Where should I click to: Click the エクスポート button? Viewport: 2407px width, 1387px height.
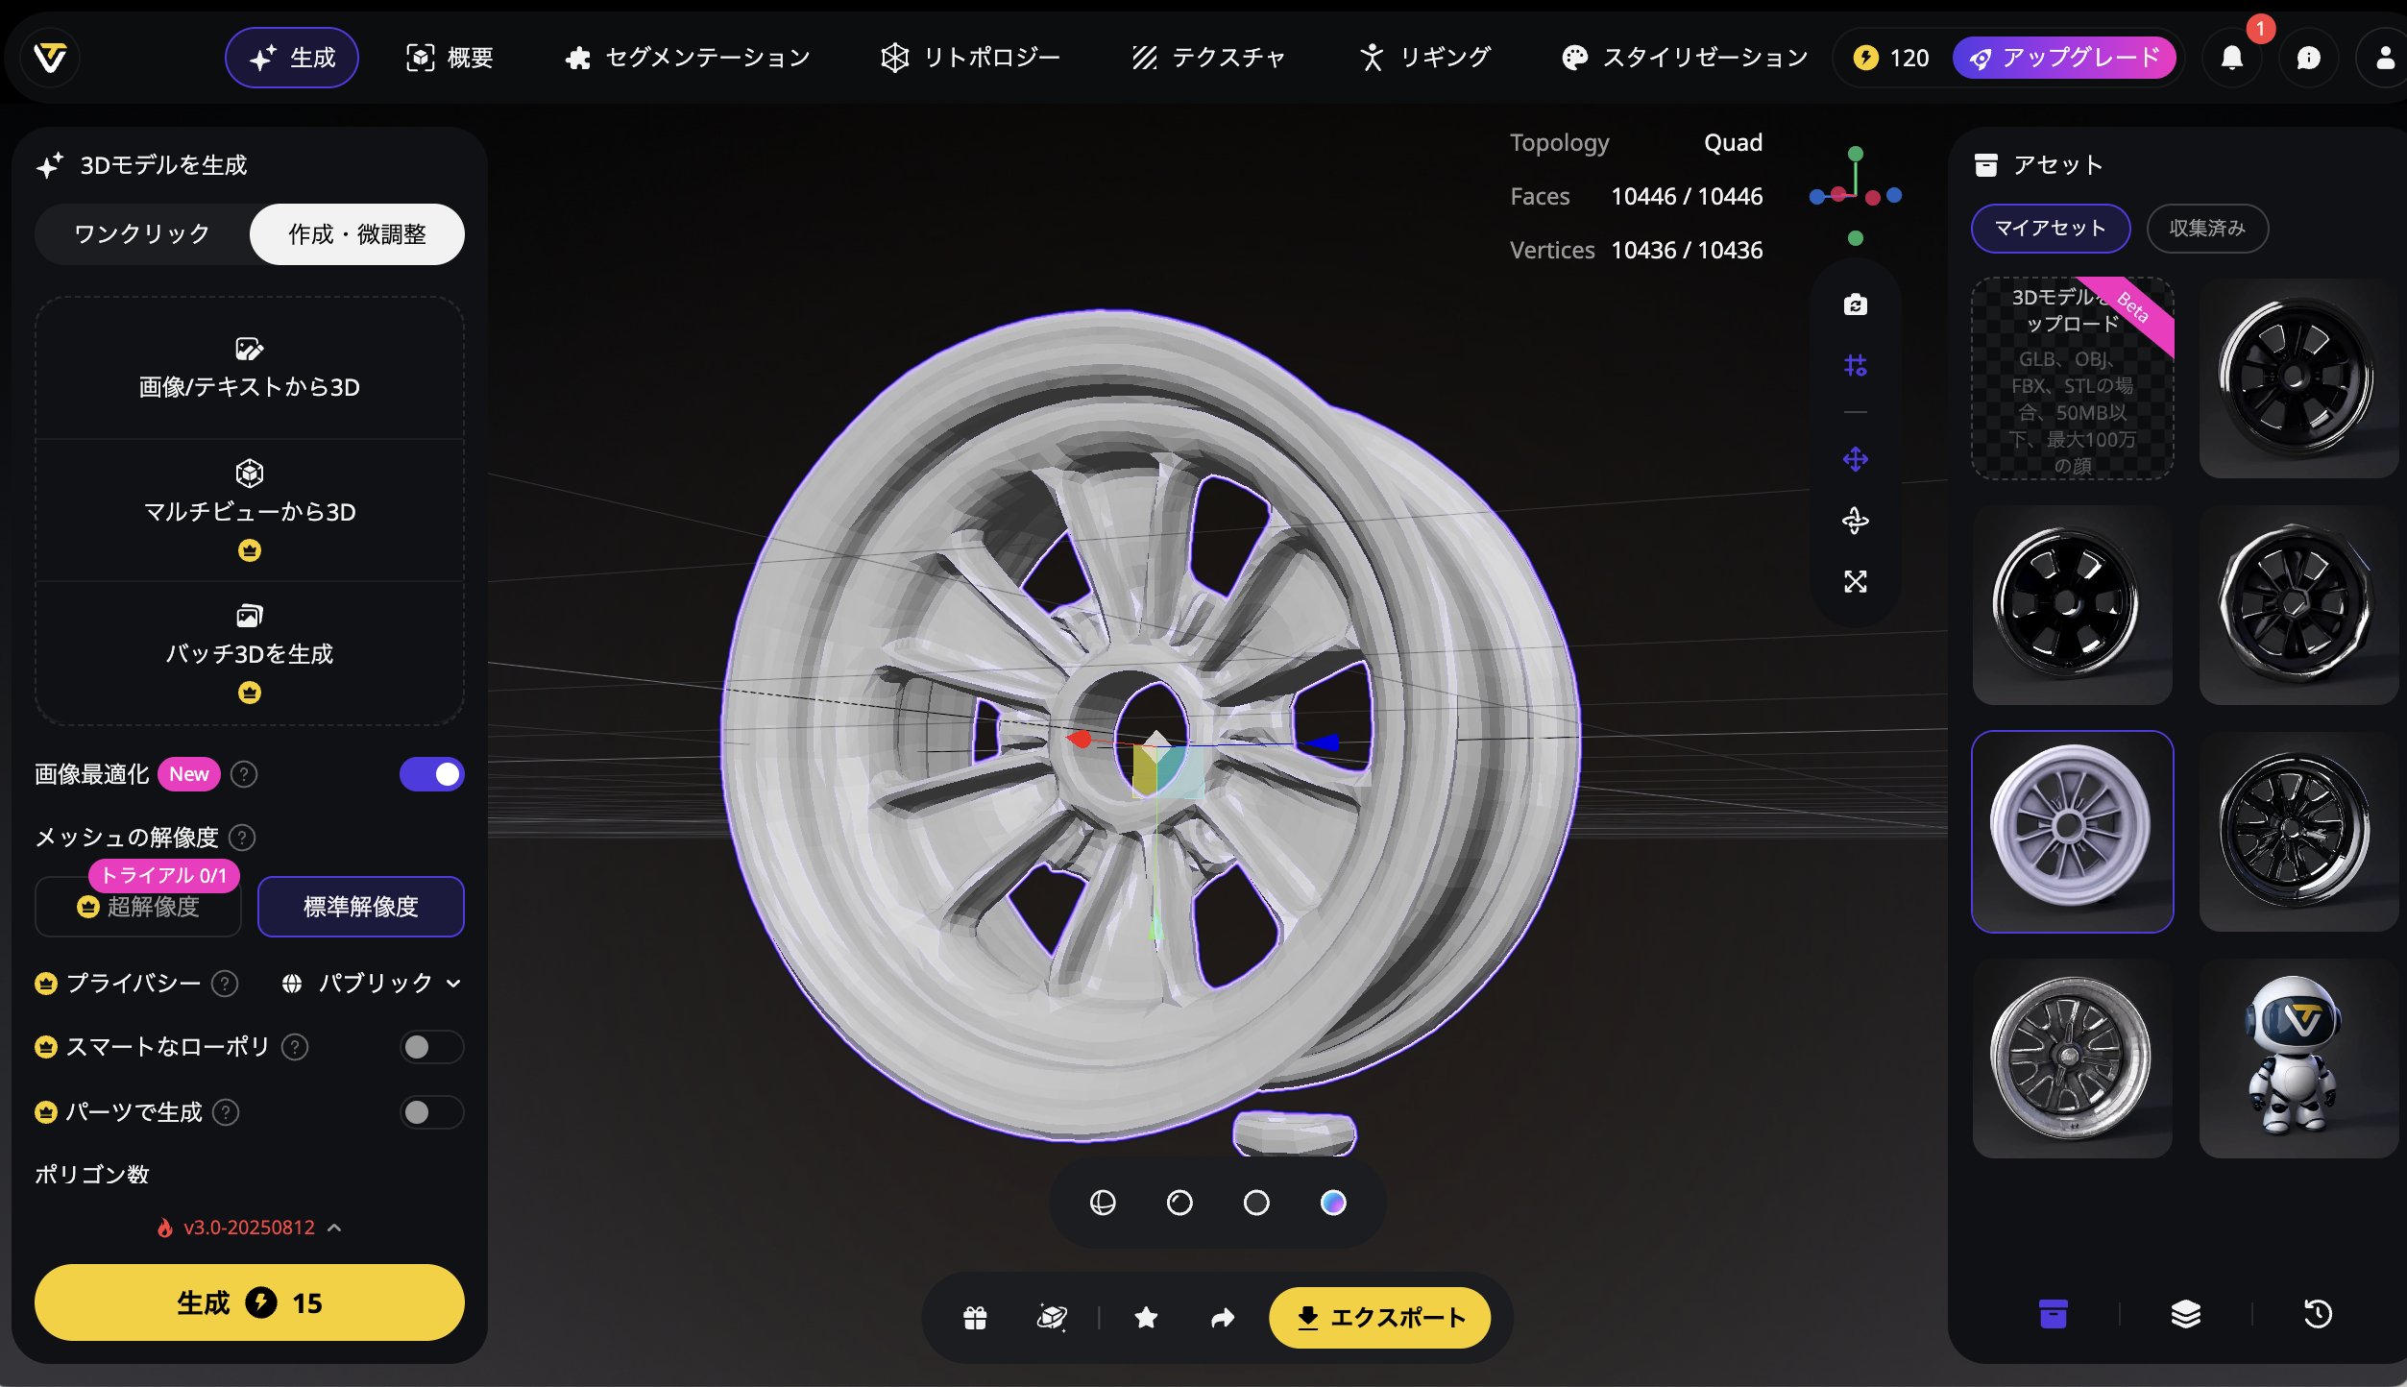click(x=1379, y=1317)
